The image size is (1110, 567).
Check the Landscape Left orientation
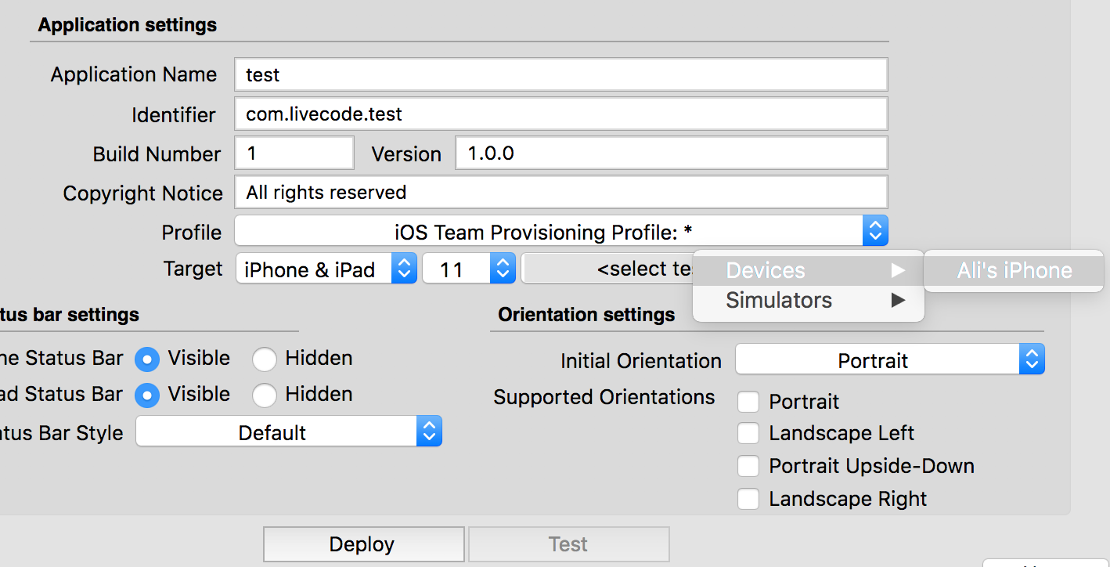tap(748, 433)
